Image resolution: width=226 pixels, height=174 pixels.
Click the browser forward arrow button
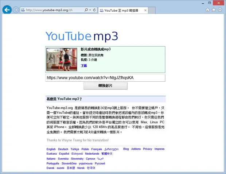[16, 10]
